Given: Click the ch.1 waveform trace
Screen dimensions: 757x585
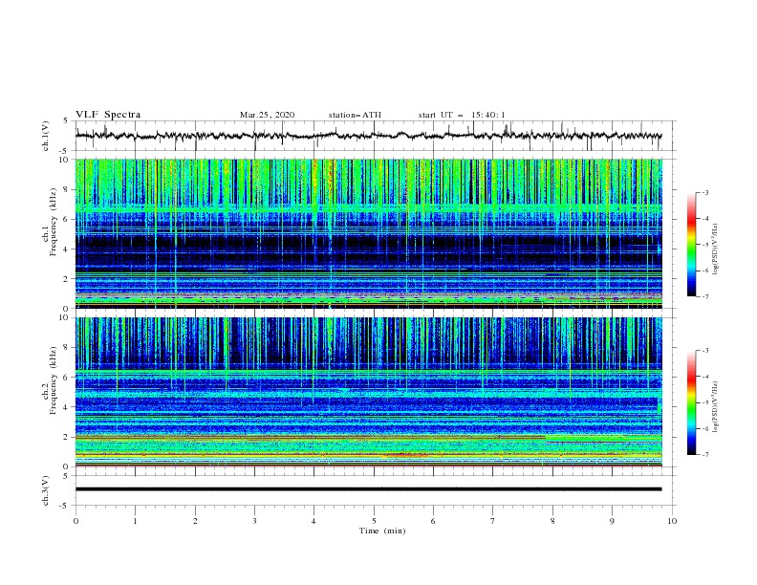Looking at the screenshot, I should pyautogui.click(x=368, y=136).
